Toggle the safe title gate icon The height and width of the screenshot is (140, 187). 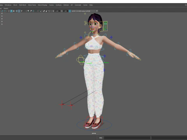click(x=5, y=11)
